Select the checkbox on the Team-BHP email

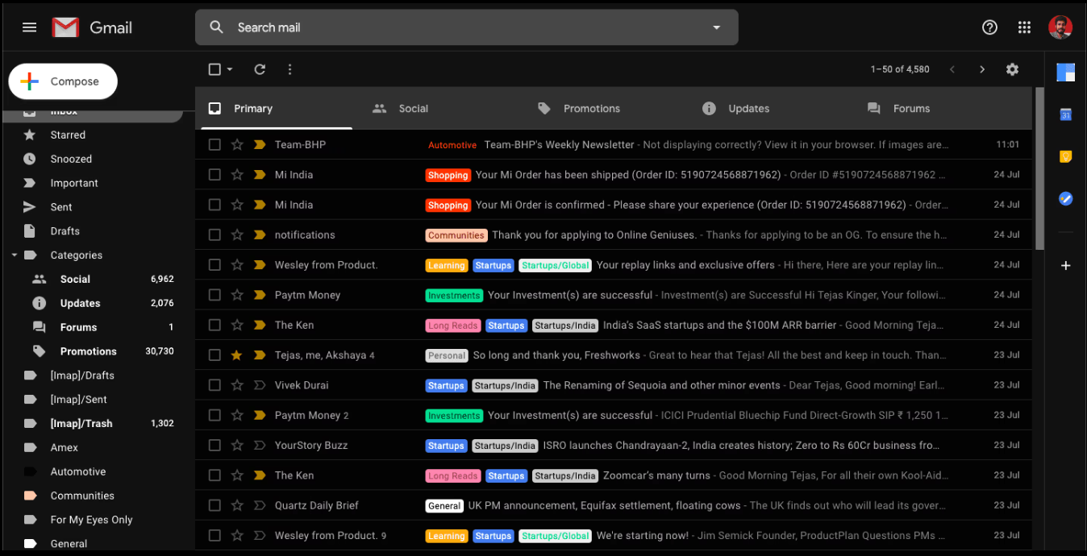point(214,144)
